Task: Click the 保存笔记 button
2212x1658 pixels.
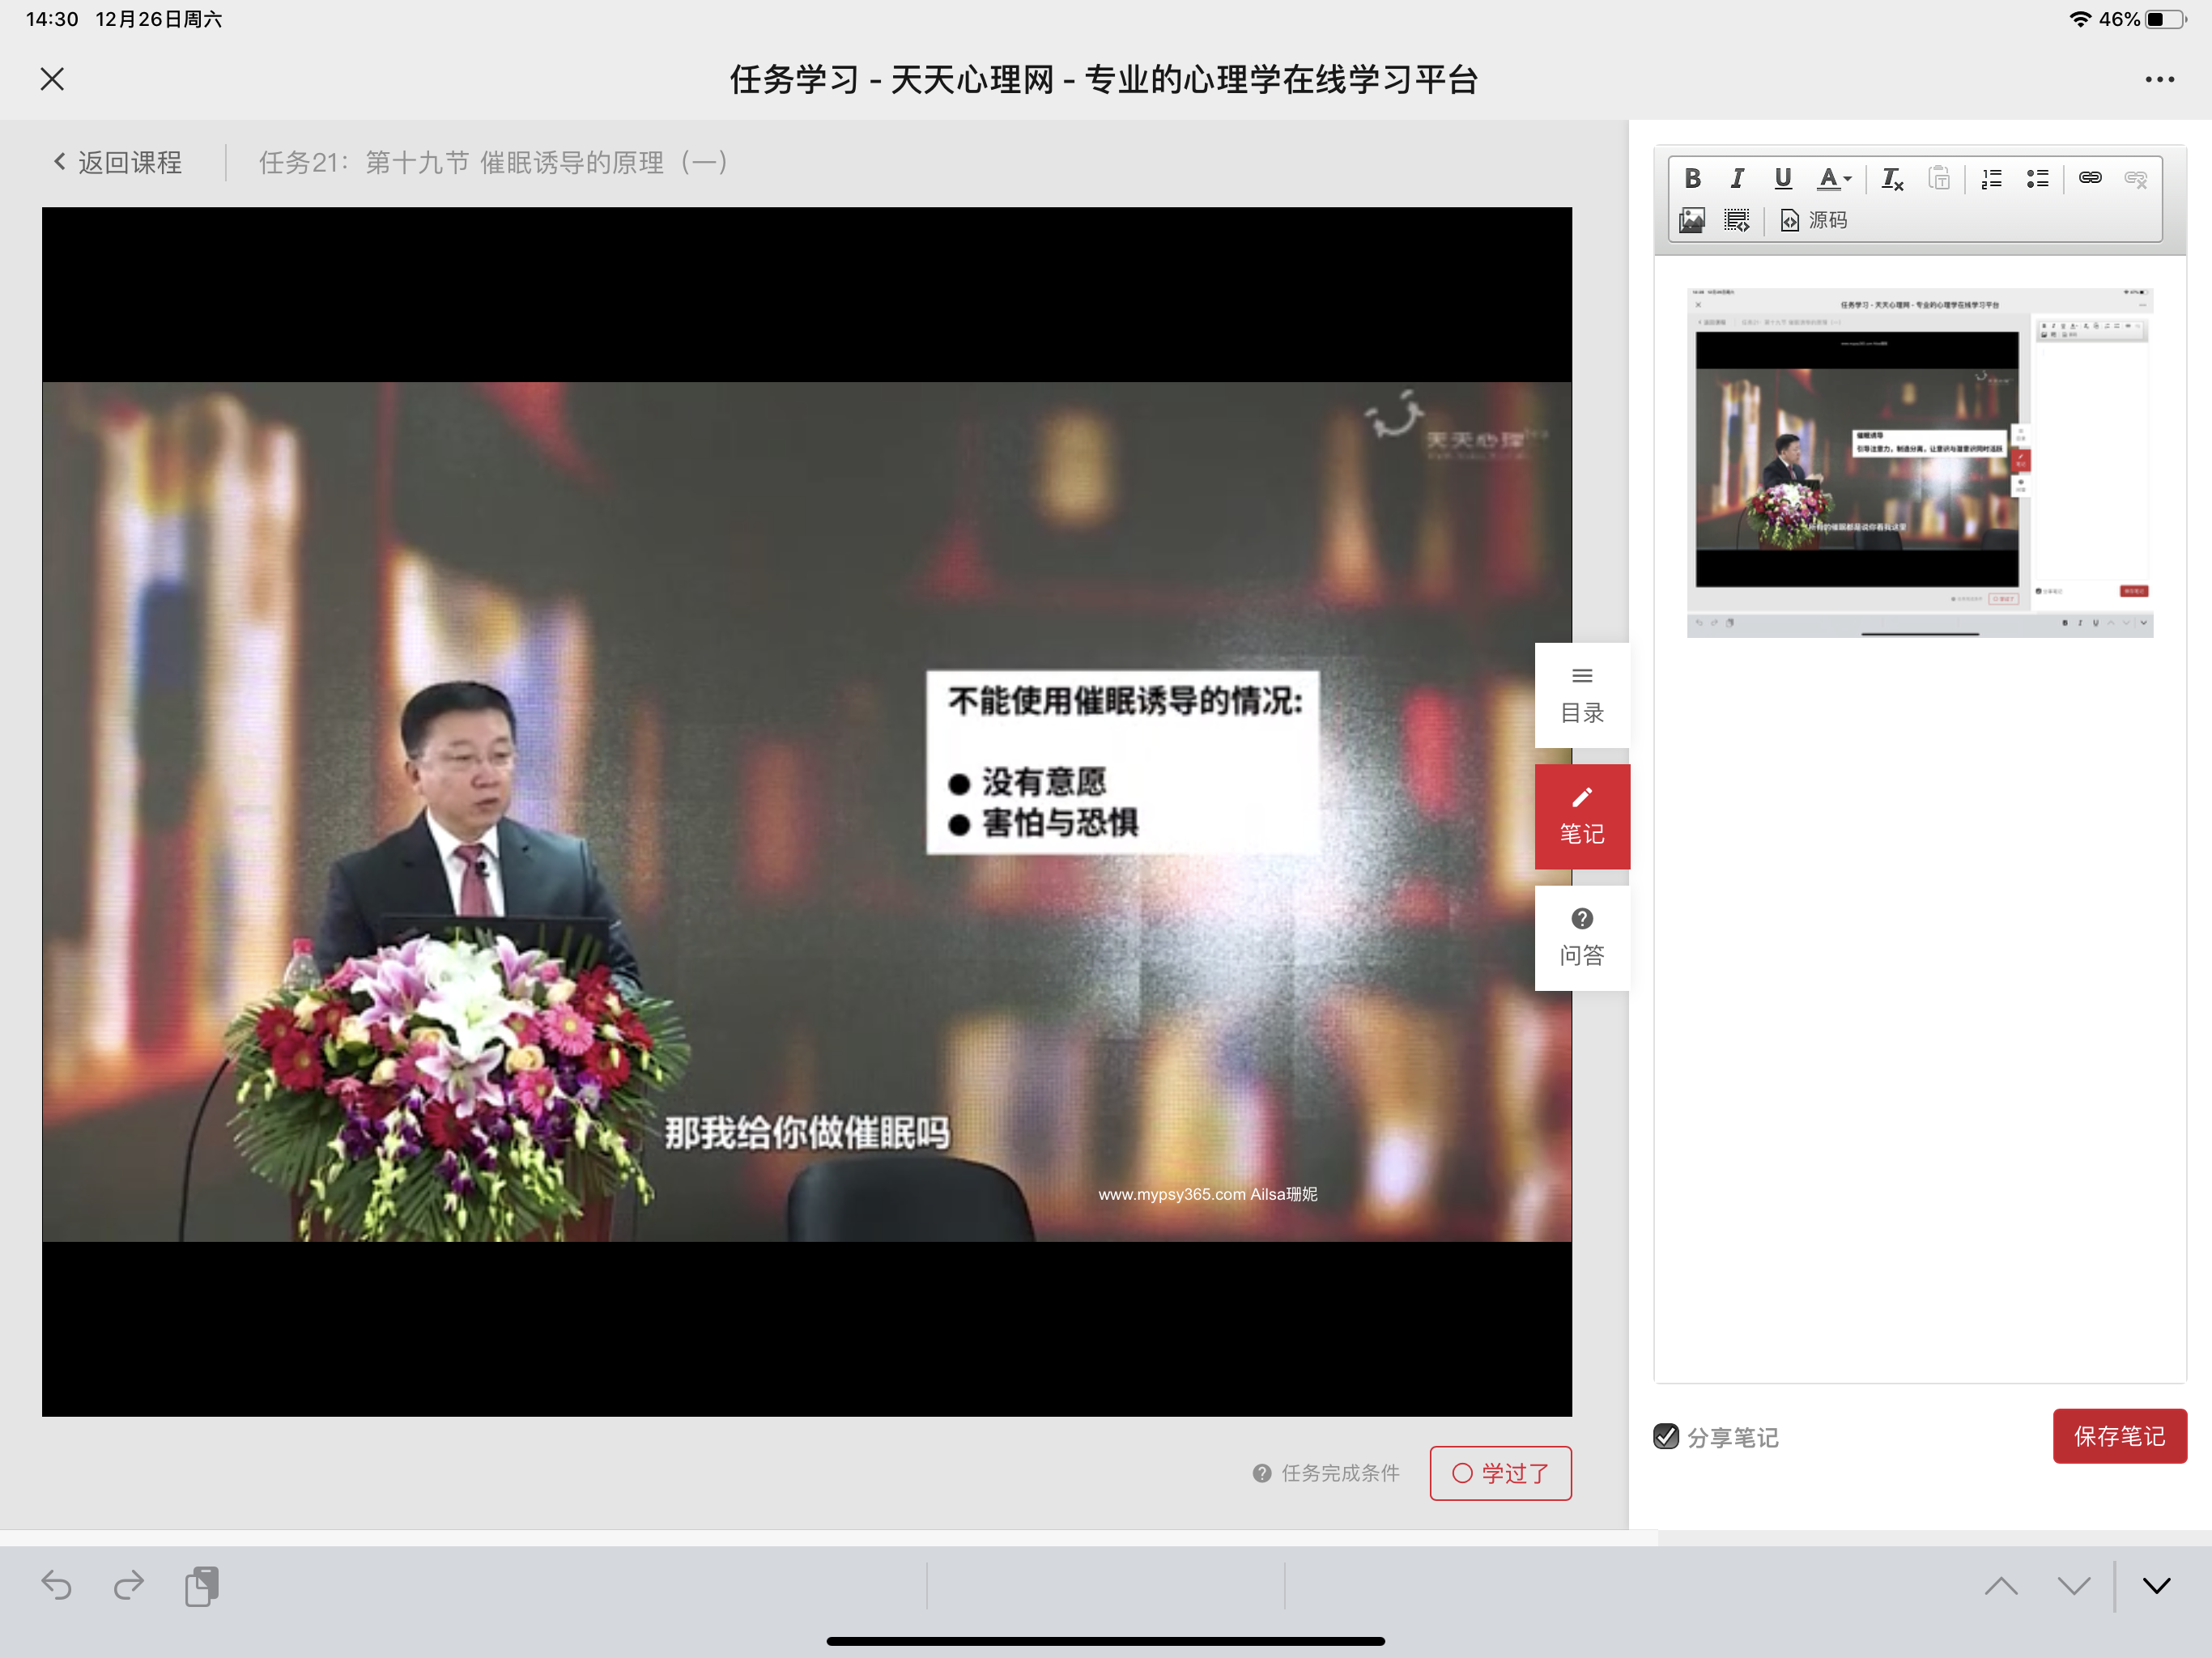Action: click(2119, 1436)
